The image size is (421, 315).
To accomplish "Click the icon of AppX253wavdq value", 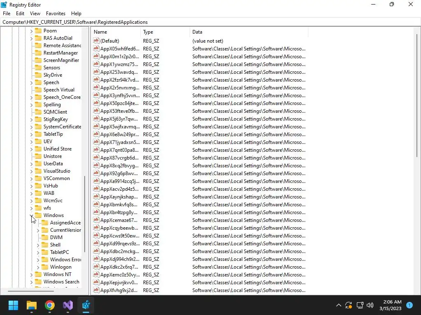I will [96, 72].
